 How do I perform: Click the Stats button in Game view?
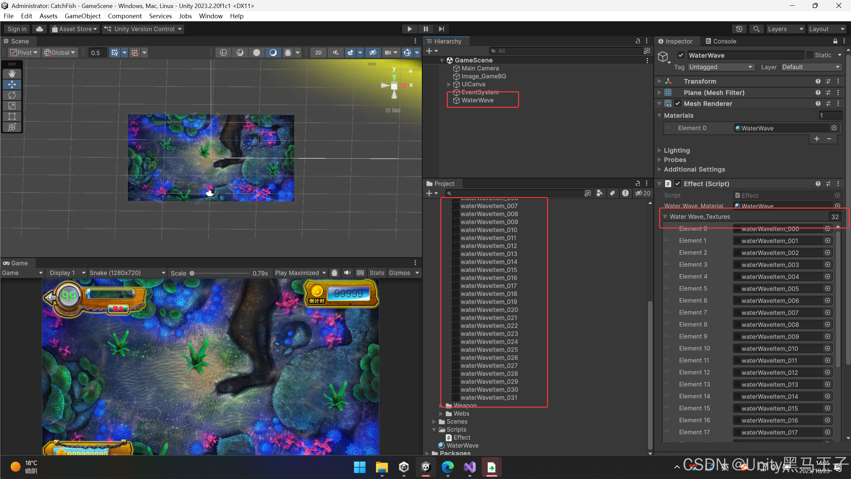click(376, 273)
